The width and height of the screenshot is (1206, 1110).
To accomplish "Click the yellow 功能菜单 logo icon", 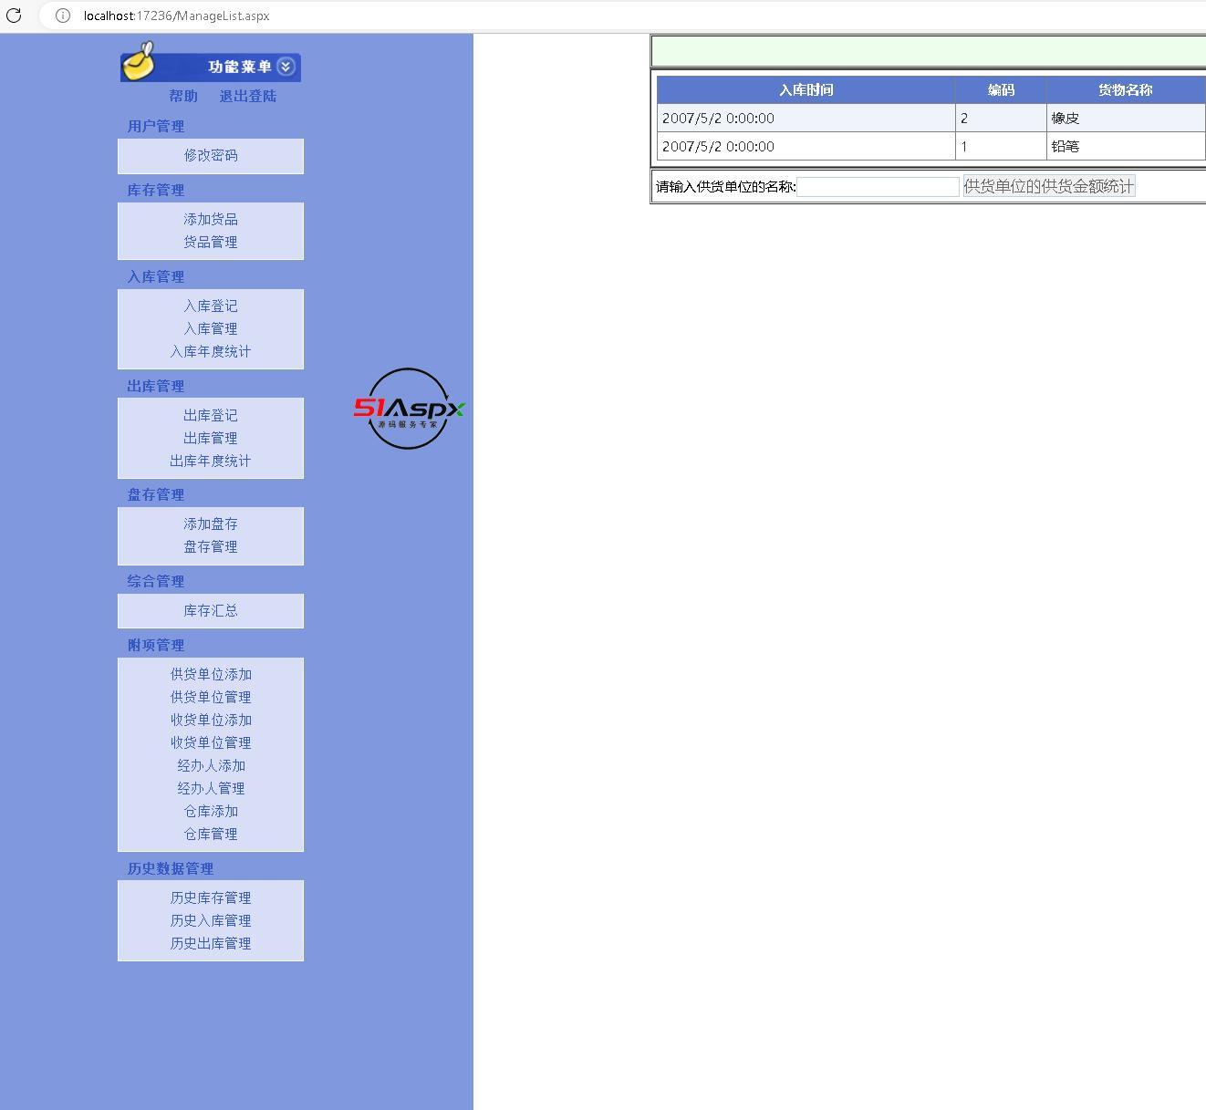I will (x=140, y=61).
